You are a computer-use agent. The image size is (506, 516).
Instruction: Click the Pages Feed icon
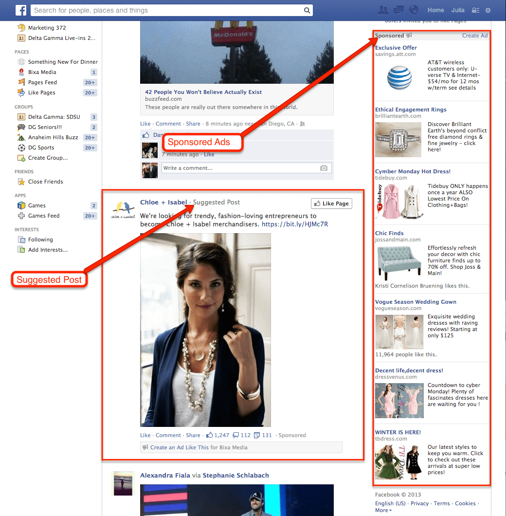[x=21, y=82]
